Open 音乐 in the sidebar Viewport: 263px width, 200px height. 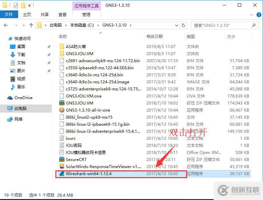point(21,87)
